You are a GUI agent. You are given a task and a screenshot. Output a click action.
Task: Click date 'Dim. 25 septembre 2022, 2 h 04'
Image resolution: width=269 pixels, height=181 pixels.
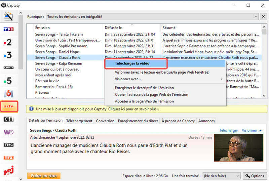130,34
